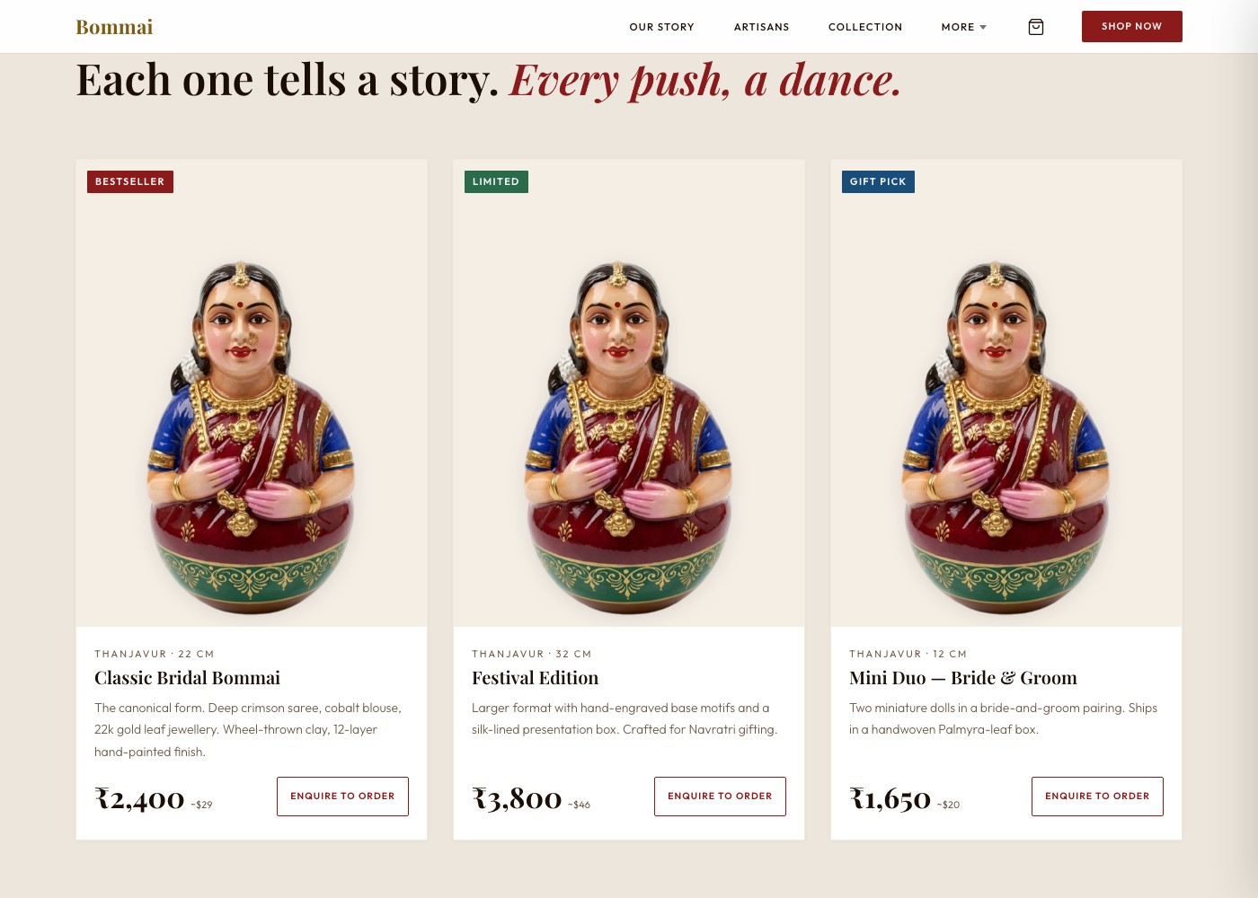
Task: Navigate to Collection section
Action: point(865,27)
